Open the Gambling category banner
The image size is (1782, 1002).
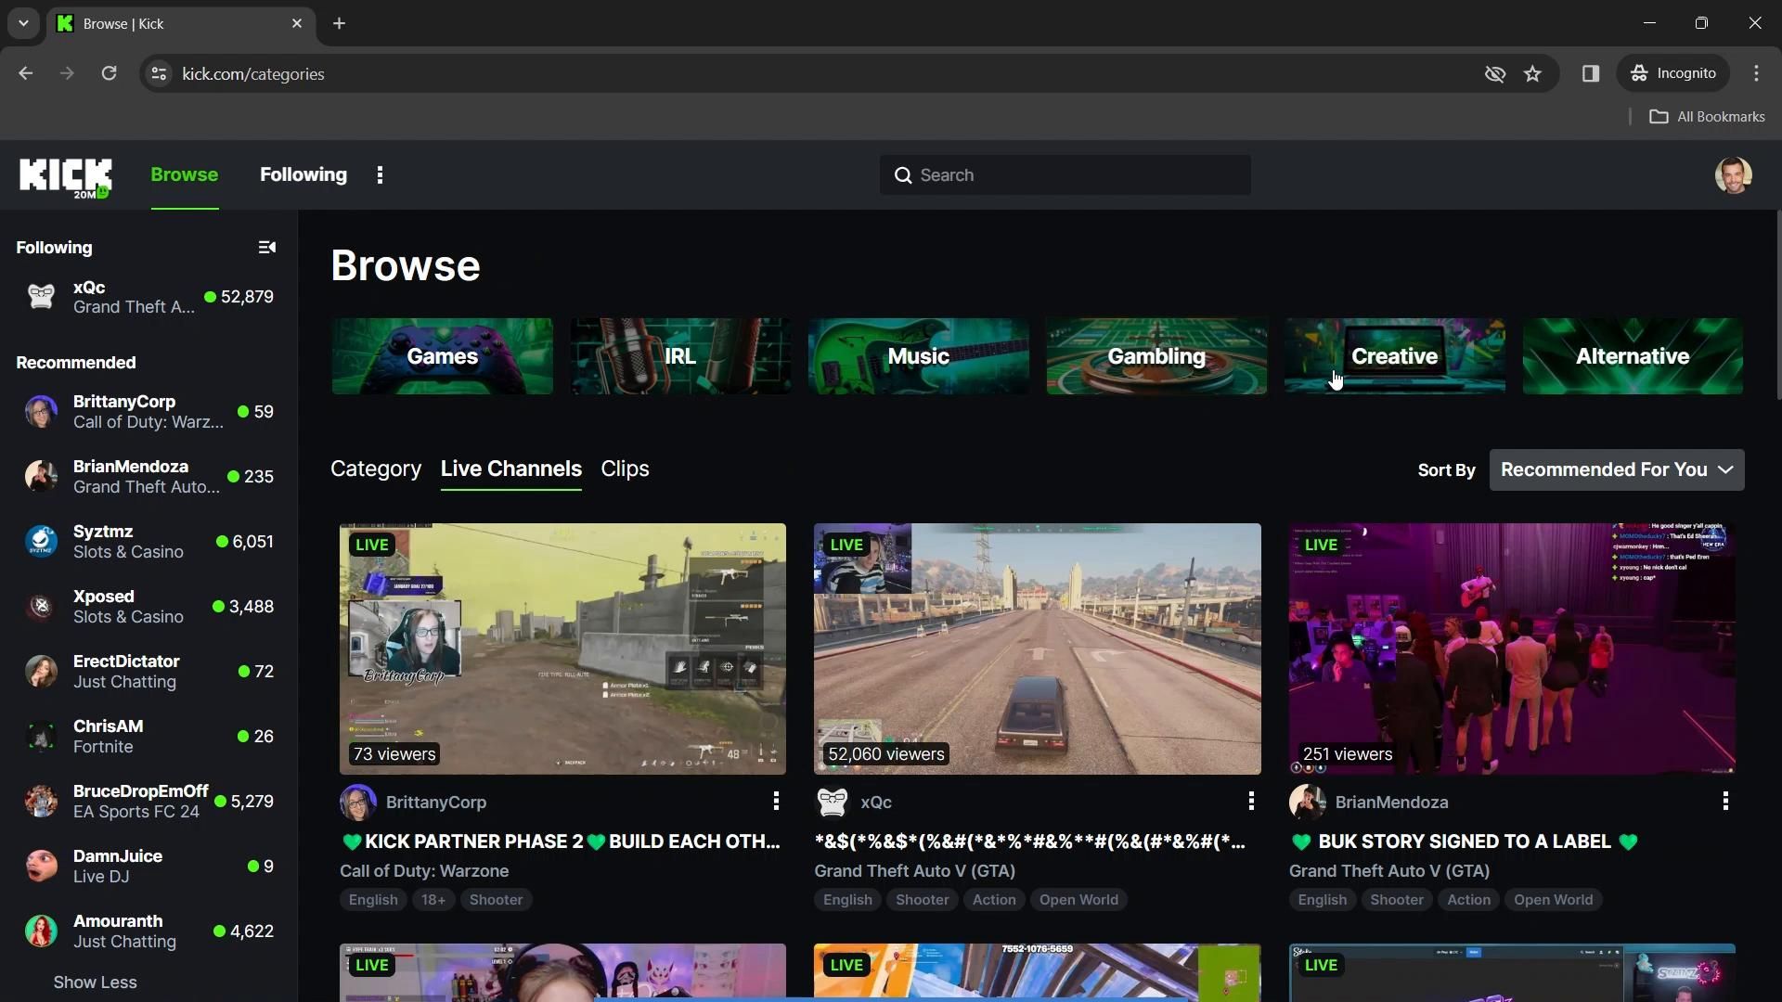pyautogui.click(x=1156, y=356)
